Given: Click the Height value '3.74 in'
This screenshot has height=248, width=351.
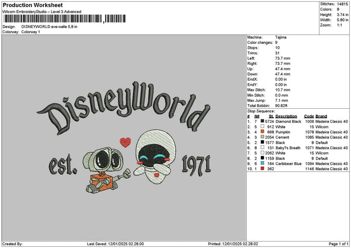Looking at the screenshot, I should click(342, 15).
